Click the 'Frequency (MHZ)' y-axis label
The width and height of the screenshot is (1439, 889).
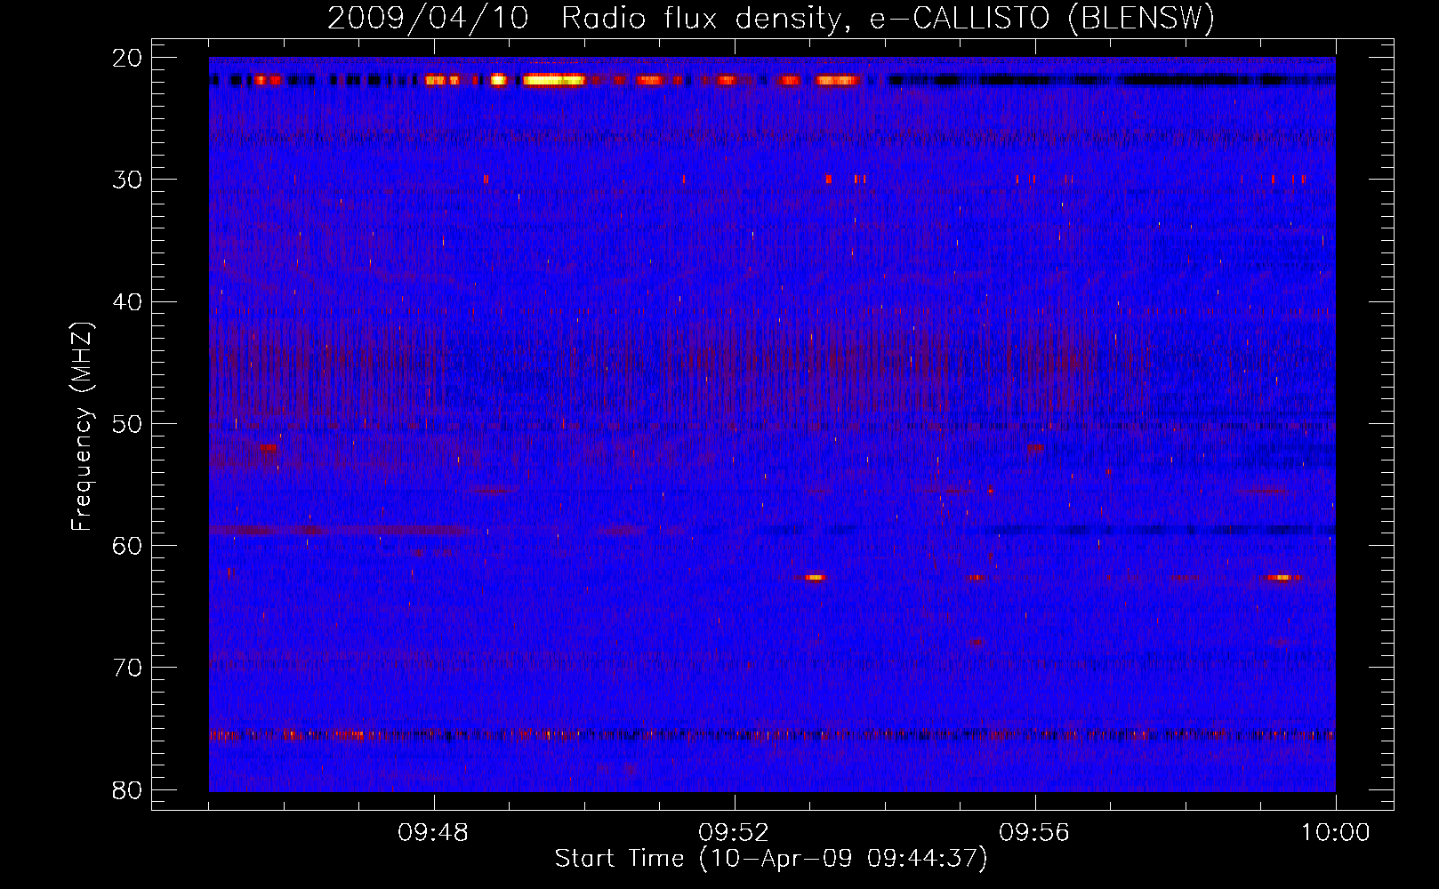82,426
